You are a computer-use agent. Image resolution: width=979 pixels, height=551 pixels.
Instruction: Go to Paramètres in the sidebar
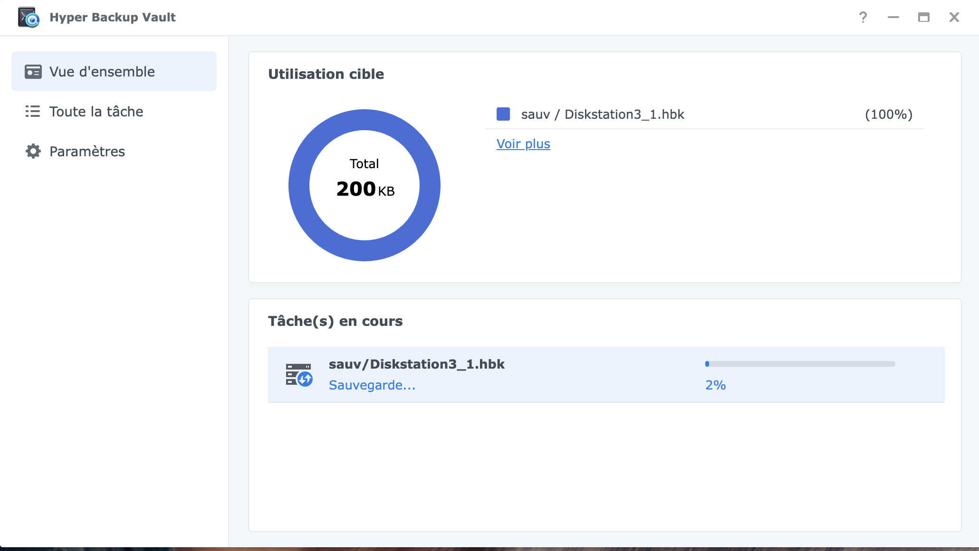click(x=114, y=152)
